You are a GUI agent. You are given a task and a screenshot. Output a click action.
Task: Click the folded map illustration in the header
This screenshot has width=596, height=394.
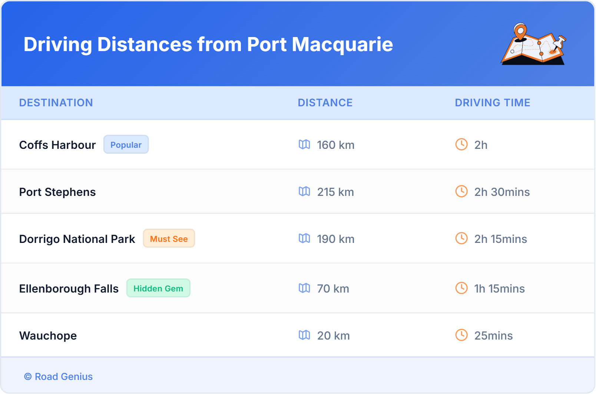click(x=534, y=44)
